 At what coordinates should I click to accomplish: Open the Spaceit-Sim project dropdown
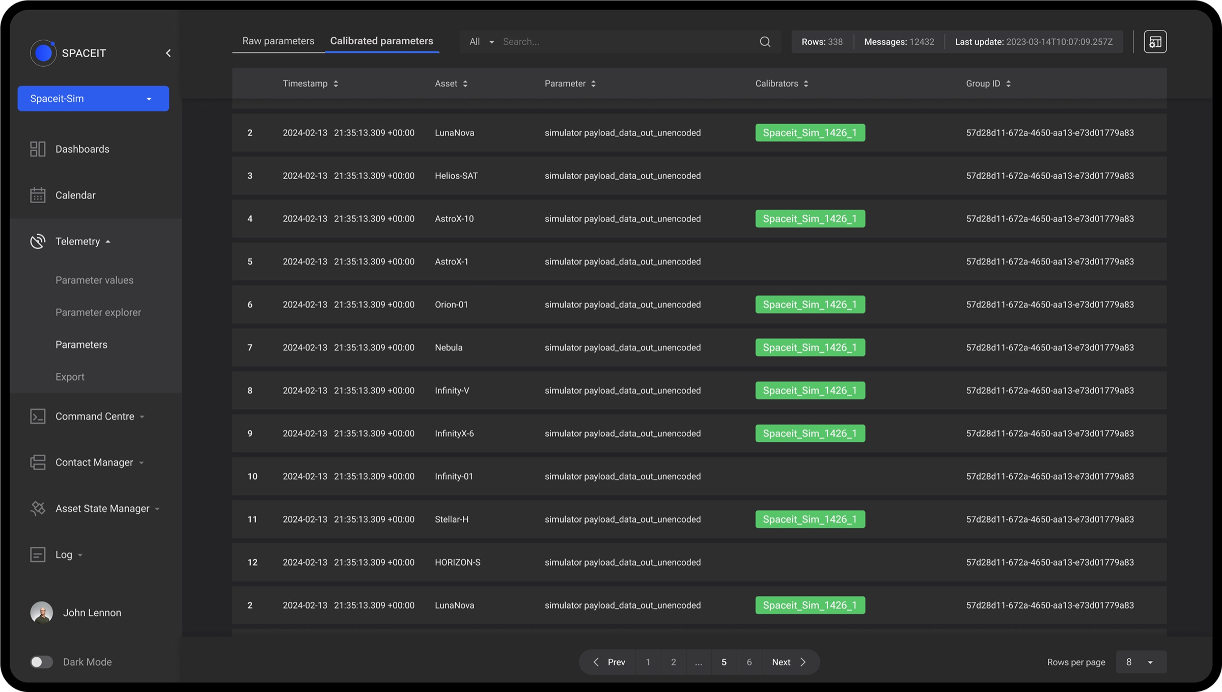93,98
